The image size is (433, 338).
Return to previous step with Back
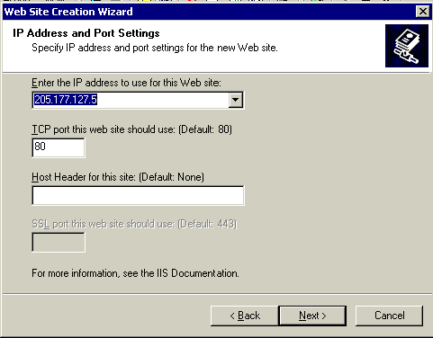[x=245, y=316]
